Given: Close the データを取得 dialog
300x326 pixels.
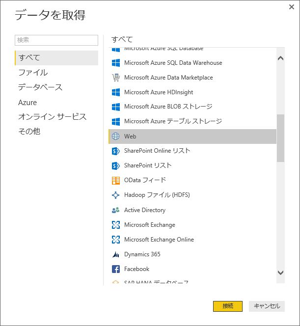Looking at the screenshot, I should point(292,7).
